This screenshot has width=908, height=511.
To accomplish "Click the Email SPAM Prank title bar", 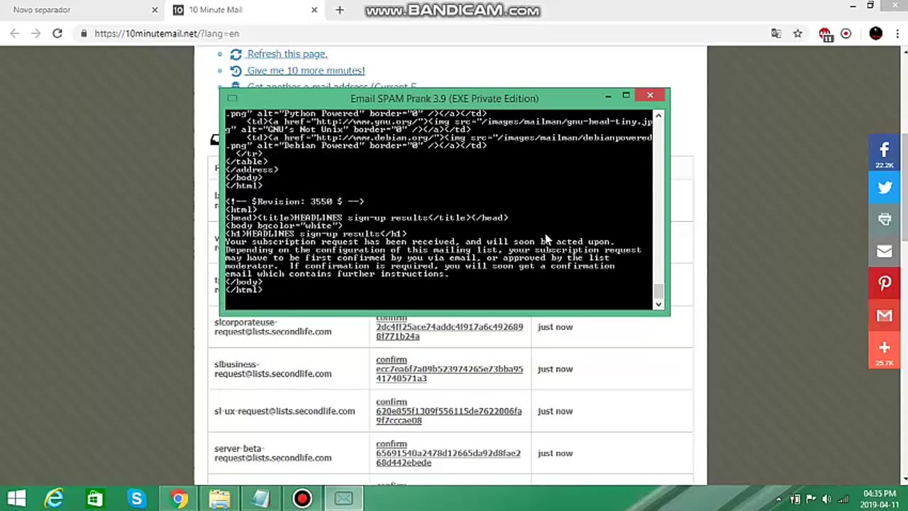I will [444, 99].
